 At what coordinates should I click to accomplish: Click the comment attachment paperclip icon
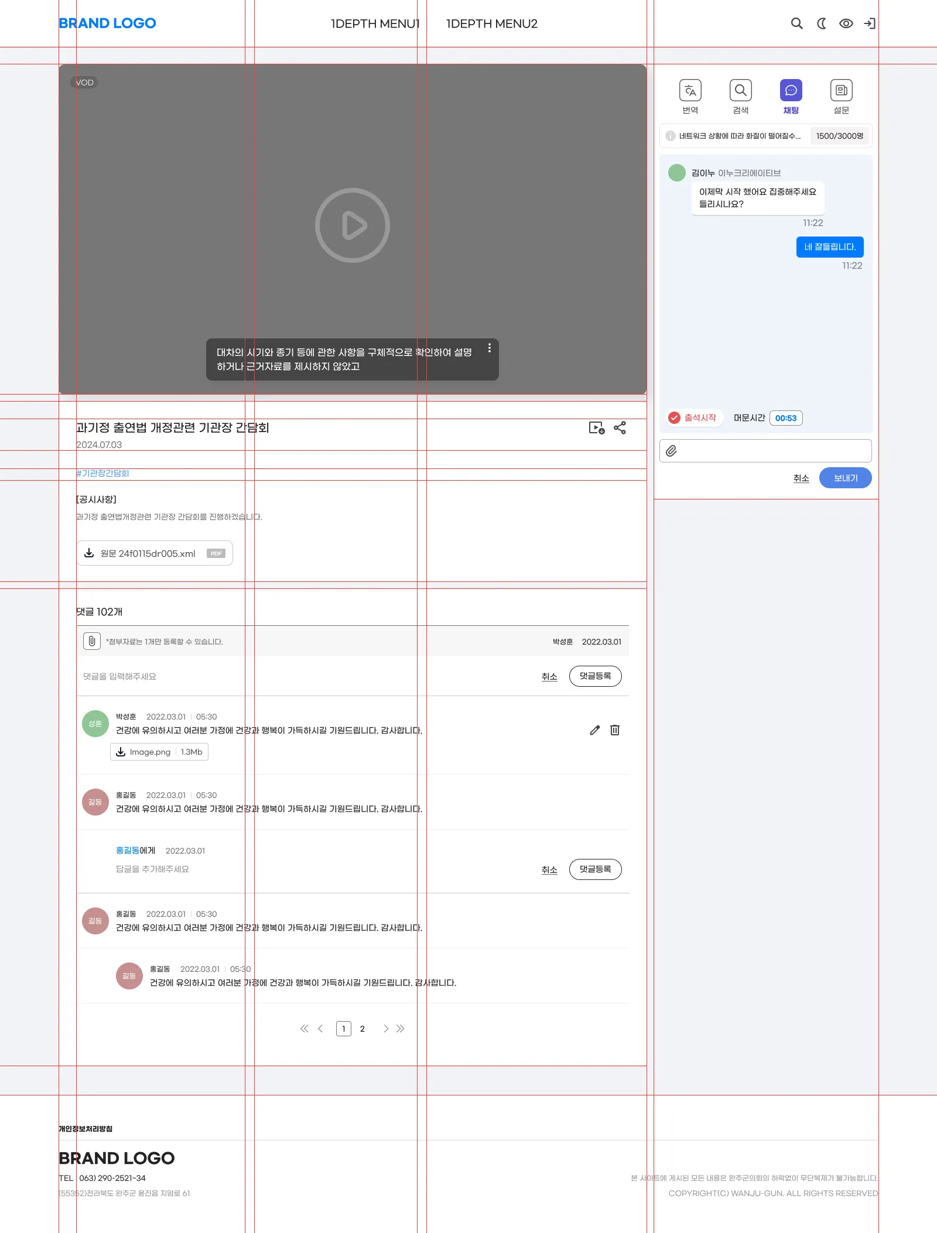92,641
